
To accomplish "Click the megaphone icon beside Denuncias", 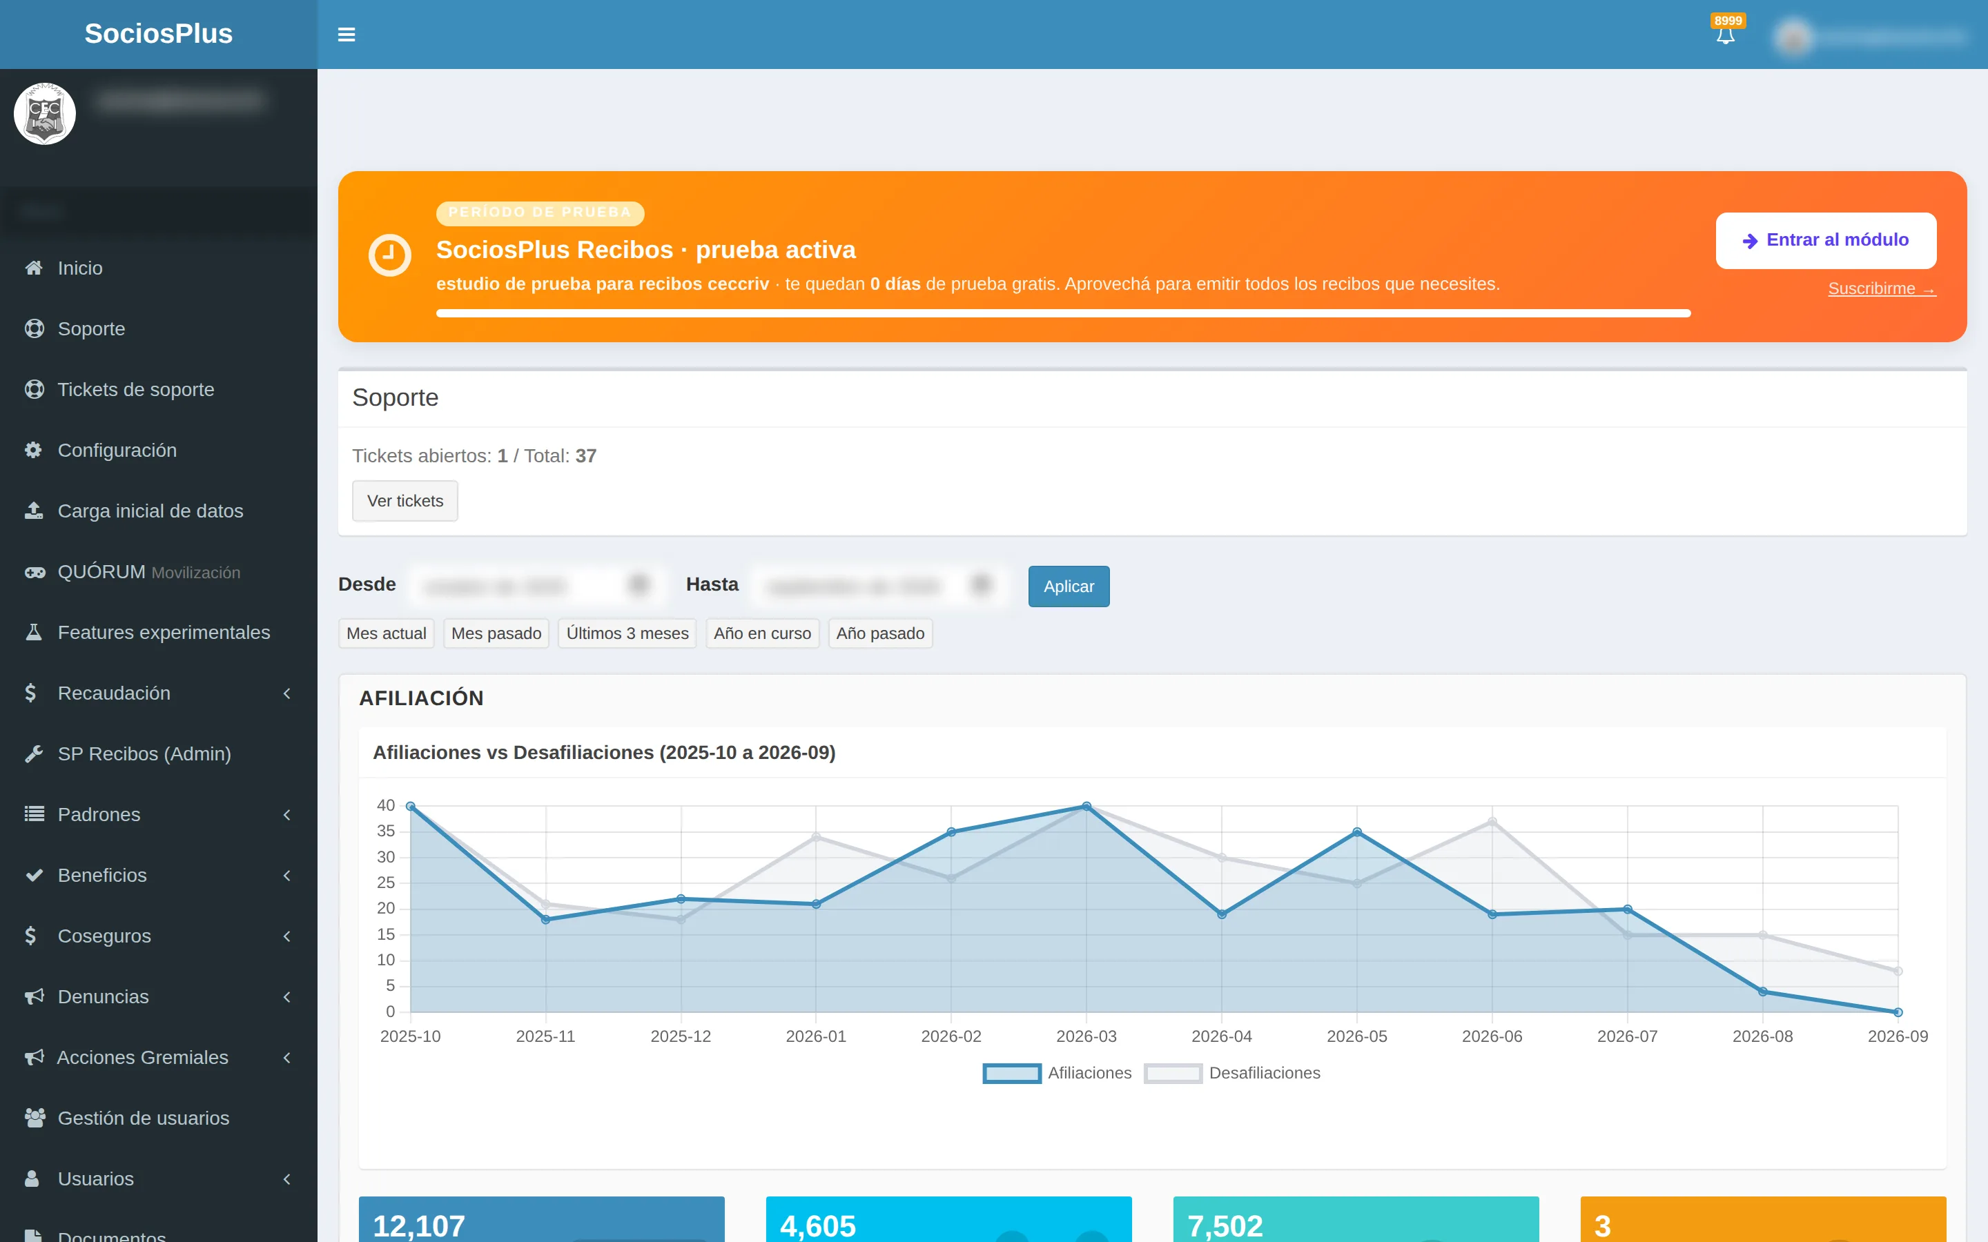I will (x=34, y=996).
